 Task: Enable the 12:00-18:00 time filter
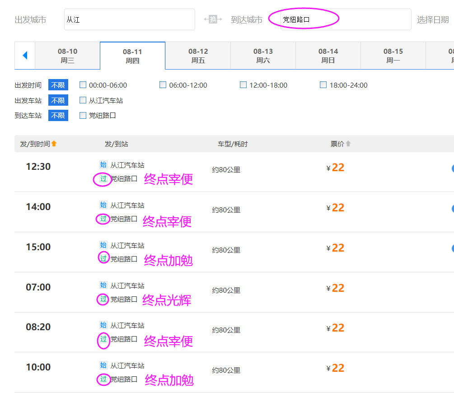point(243,85)
